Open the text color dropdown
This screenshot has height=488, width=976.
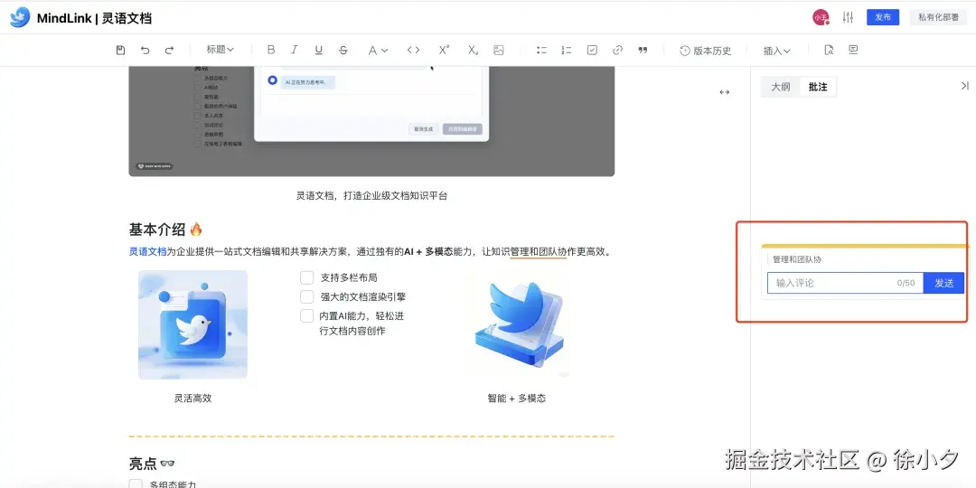[x=378, y=51]
